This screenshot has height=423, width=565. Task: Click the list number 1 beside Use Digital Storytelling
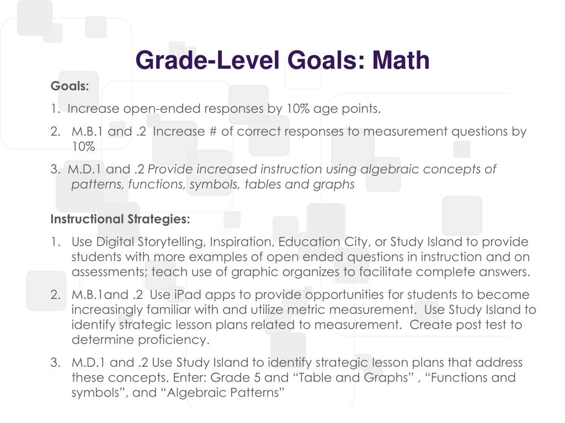click(55, 242)
